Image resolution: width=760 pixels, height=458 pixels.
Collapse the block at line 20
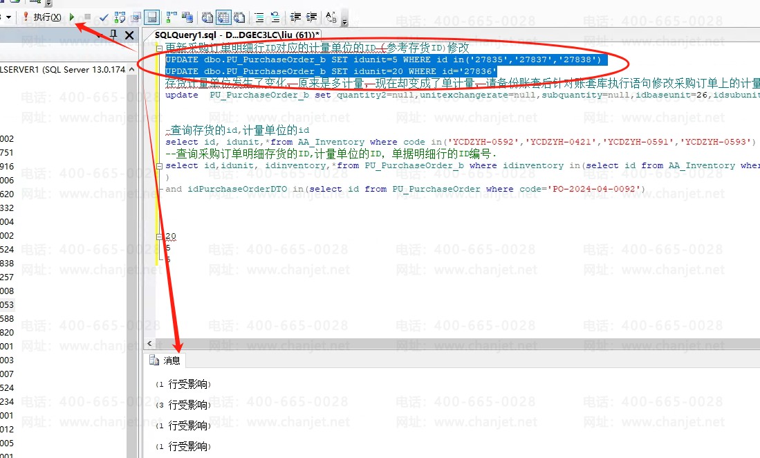coord(159,237)
